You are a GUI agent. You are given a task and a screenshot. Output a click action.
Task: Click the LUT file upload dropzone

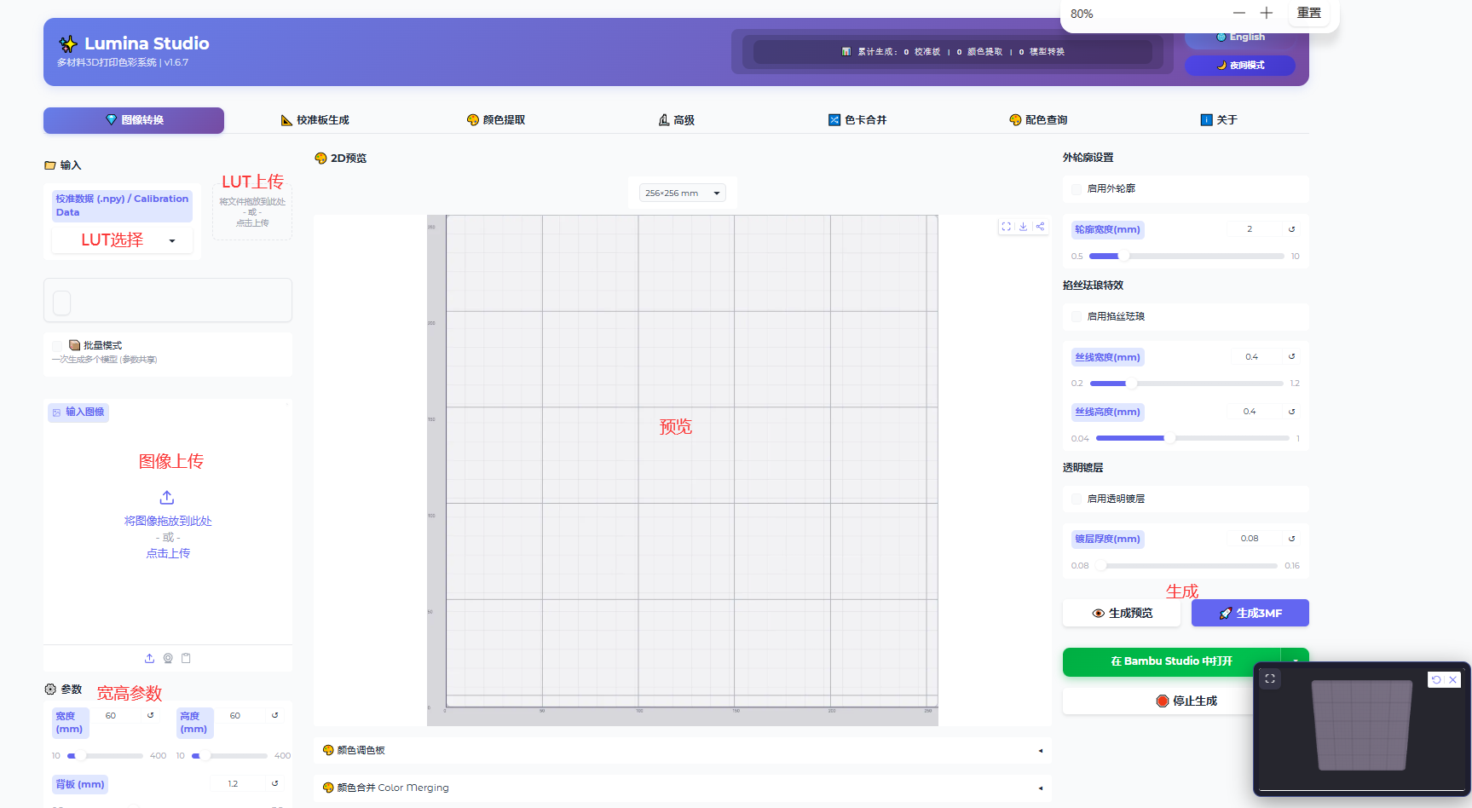click(252, 212)
